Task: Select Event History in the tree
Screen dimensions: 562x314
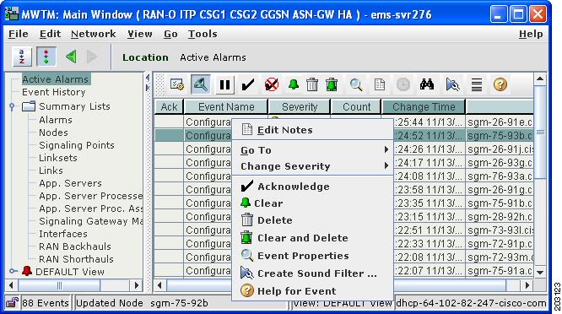Action: click(54, 92)
